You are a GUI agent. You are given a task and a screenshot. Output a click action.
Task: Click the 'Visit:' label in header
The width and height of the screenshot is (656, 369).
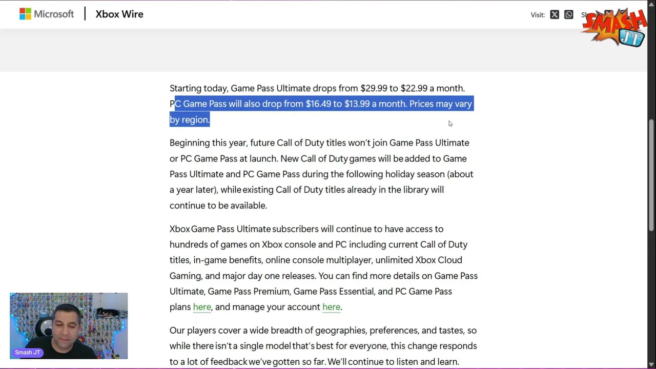tap(538, 15)
